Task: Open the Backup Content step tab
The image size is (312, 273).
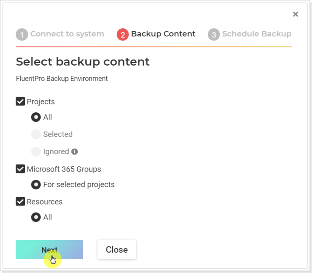Action: pyautogui.click(x=163, y=34)
